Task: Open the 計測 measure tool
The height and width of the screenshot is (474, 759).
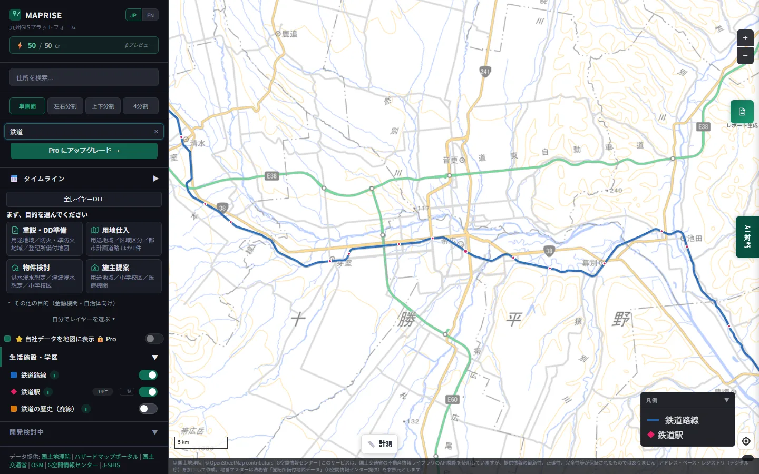Action: click(379, 444)
